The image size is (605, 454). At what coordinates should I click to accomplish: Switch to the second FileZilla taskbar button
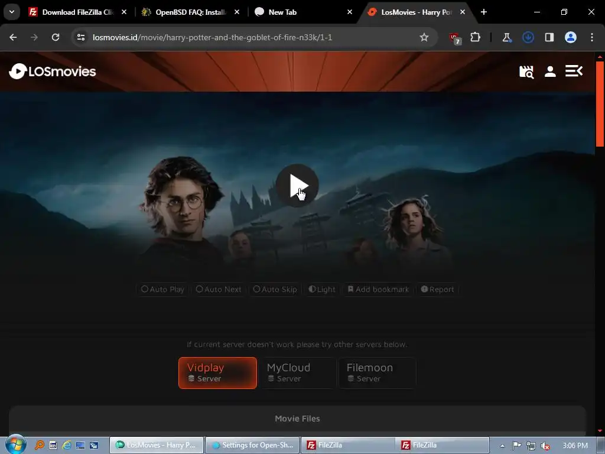(443, 445)
